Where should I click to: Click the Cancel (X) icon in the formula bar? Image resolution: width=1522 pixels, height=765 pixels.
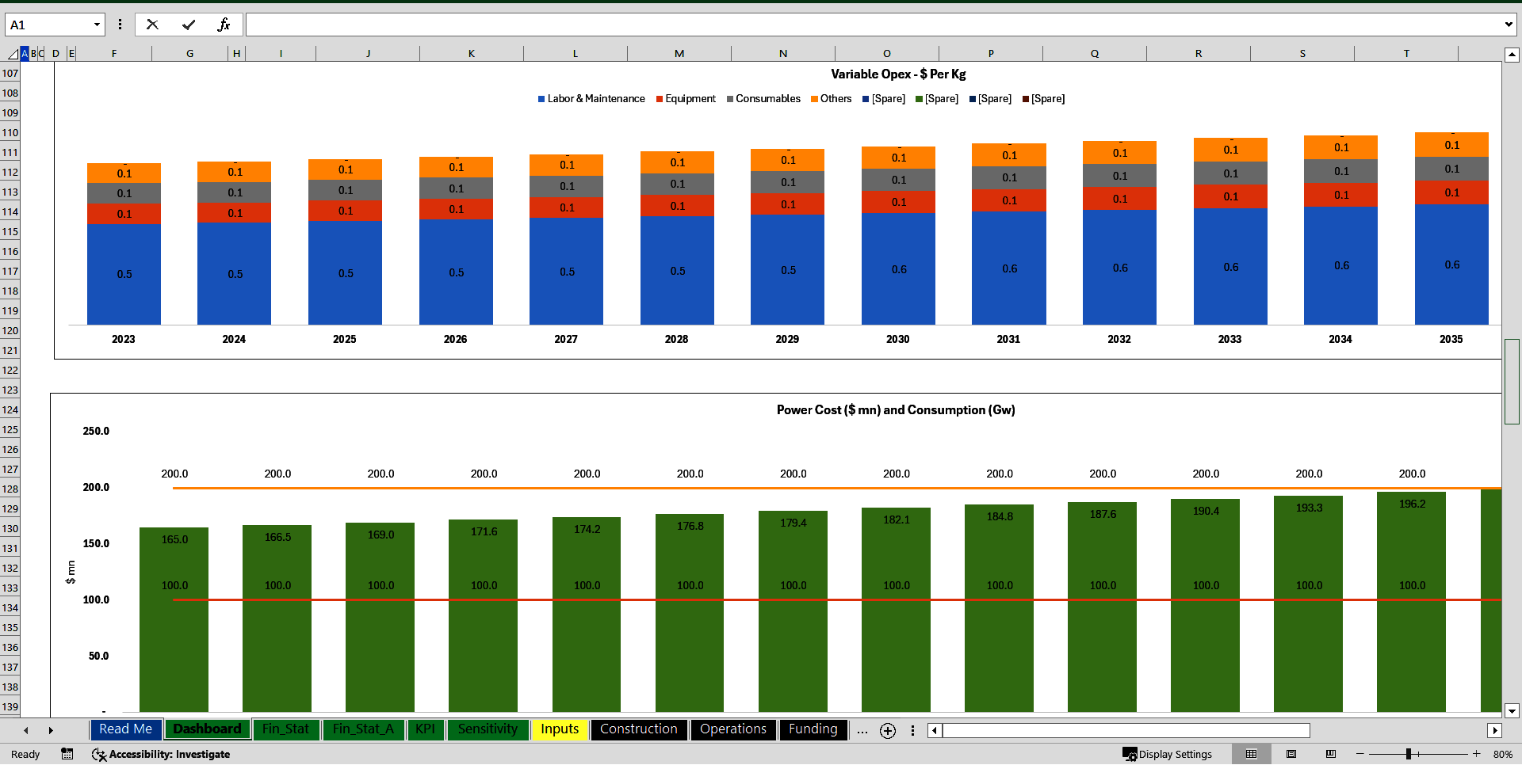coord(152,24)
